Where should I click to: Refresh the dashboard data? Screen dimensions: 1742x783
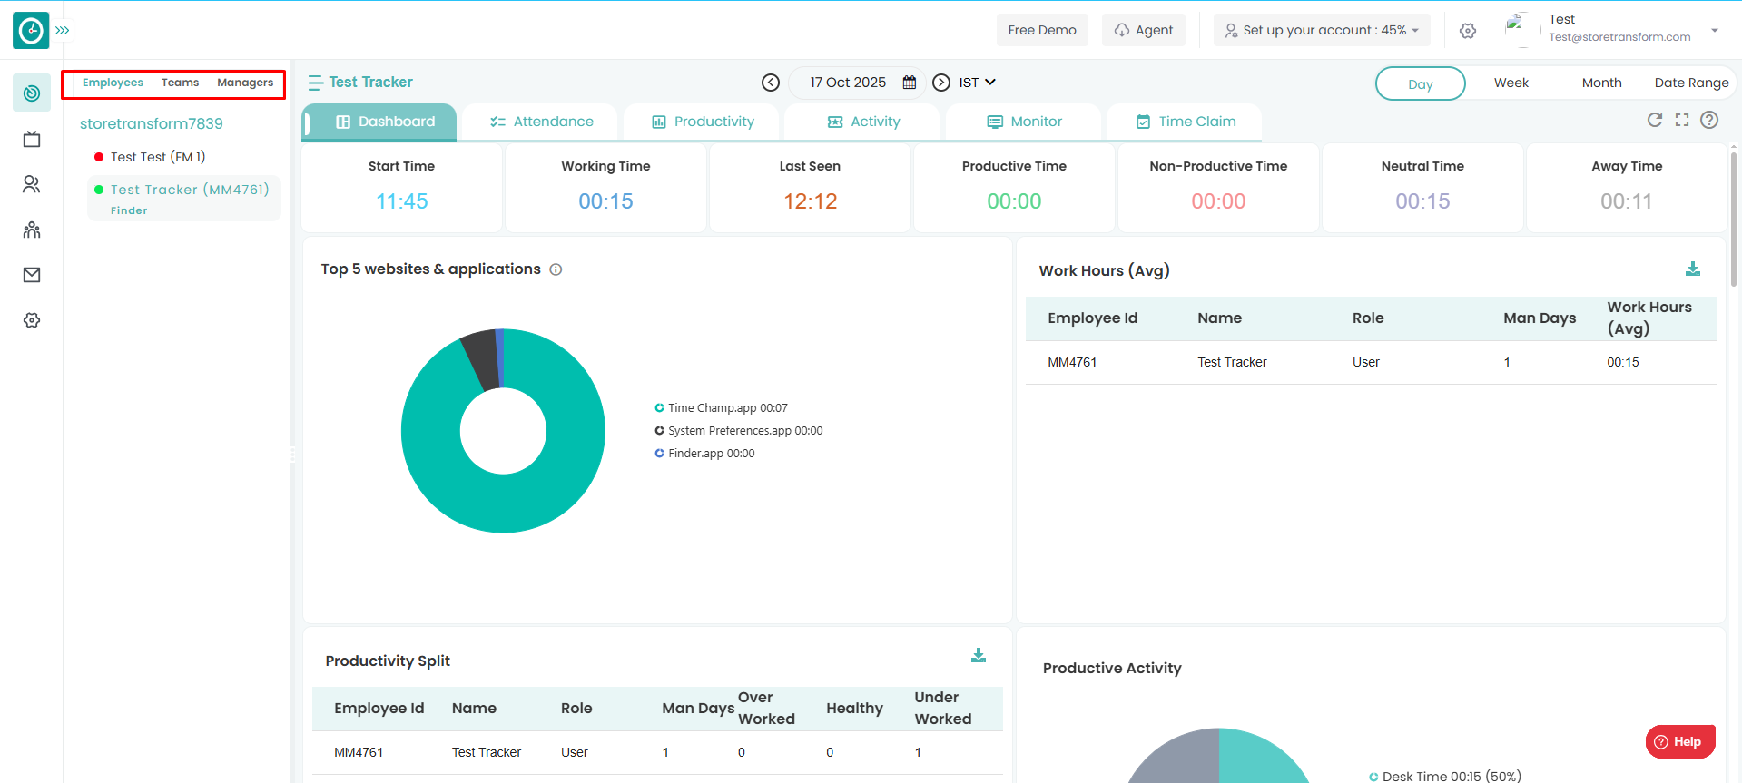(1655, 120)
